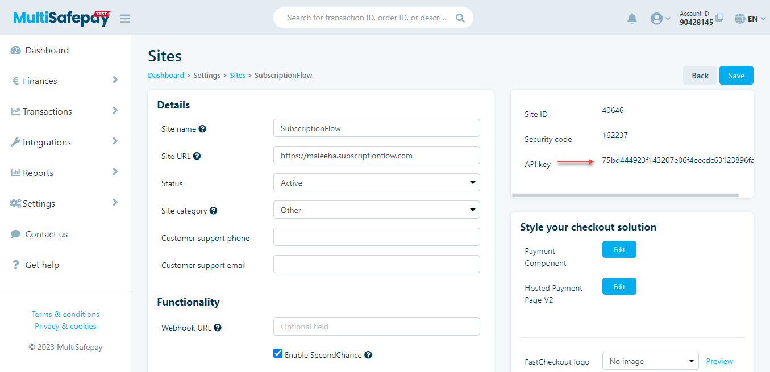Edit the Hosted Payment Page V2 style
770x372 pixels.
point(619,287)
